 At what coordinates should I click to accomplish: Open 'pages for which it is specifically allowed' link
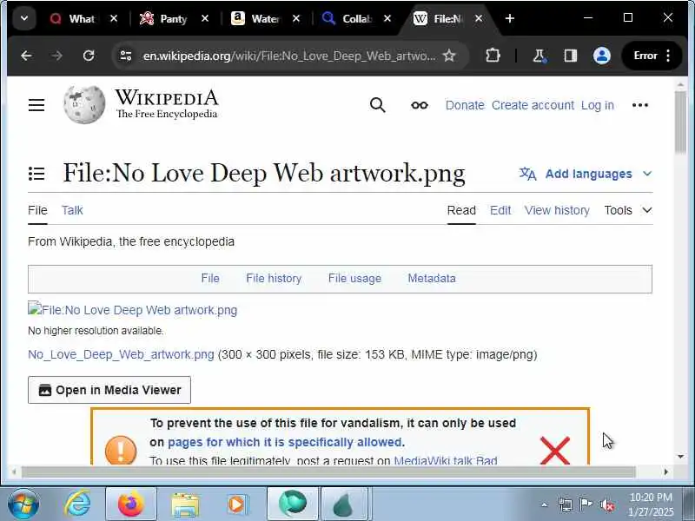pos(285,442)
